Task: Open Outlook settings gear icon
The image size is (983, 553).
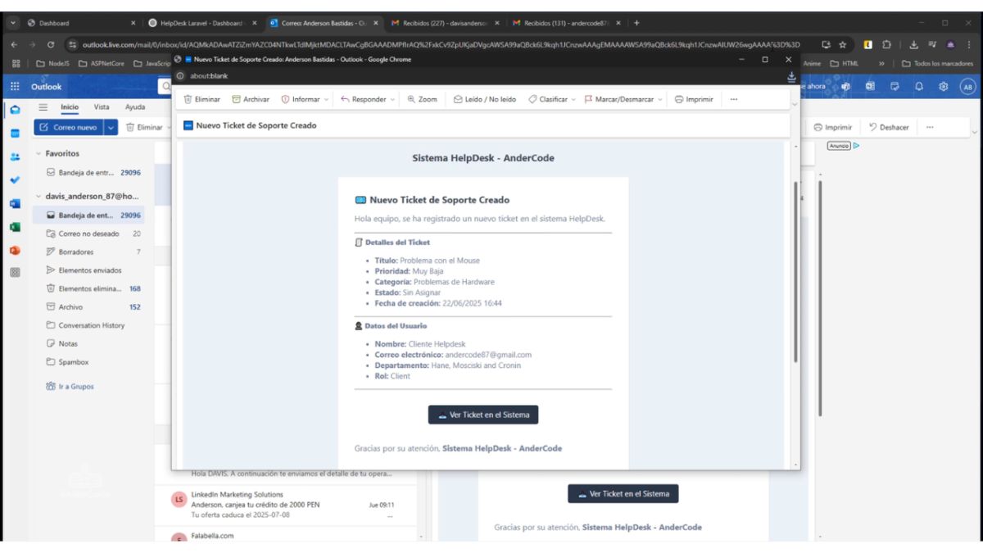Action: [x=943, y=87]
